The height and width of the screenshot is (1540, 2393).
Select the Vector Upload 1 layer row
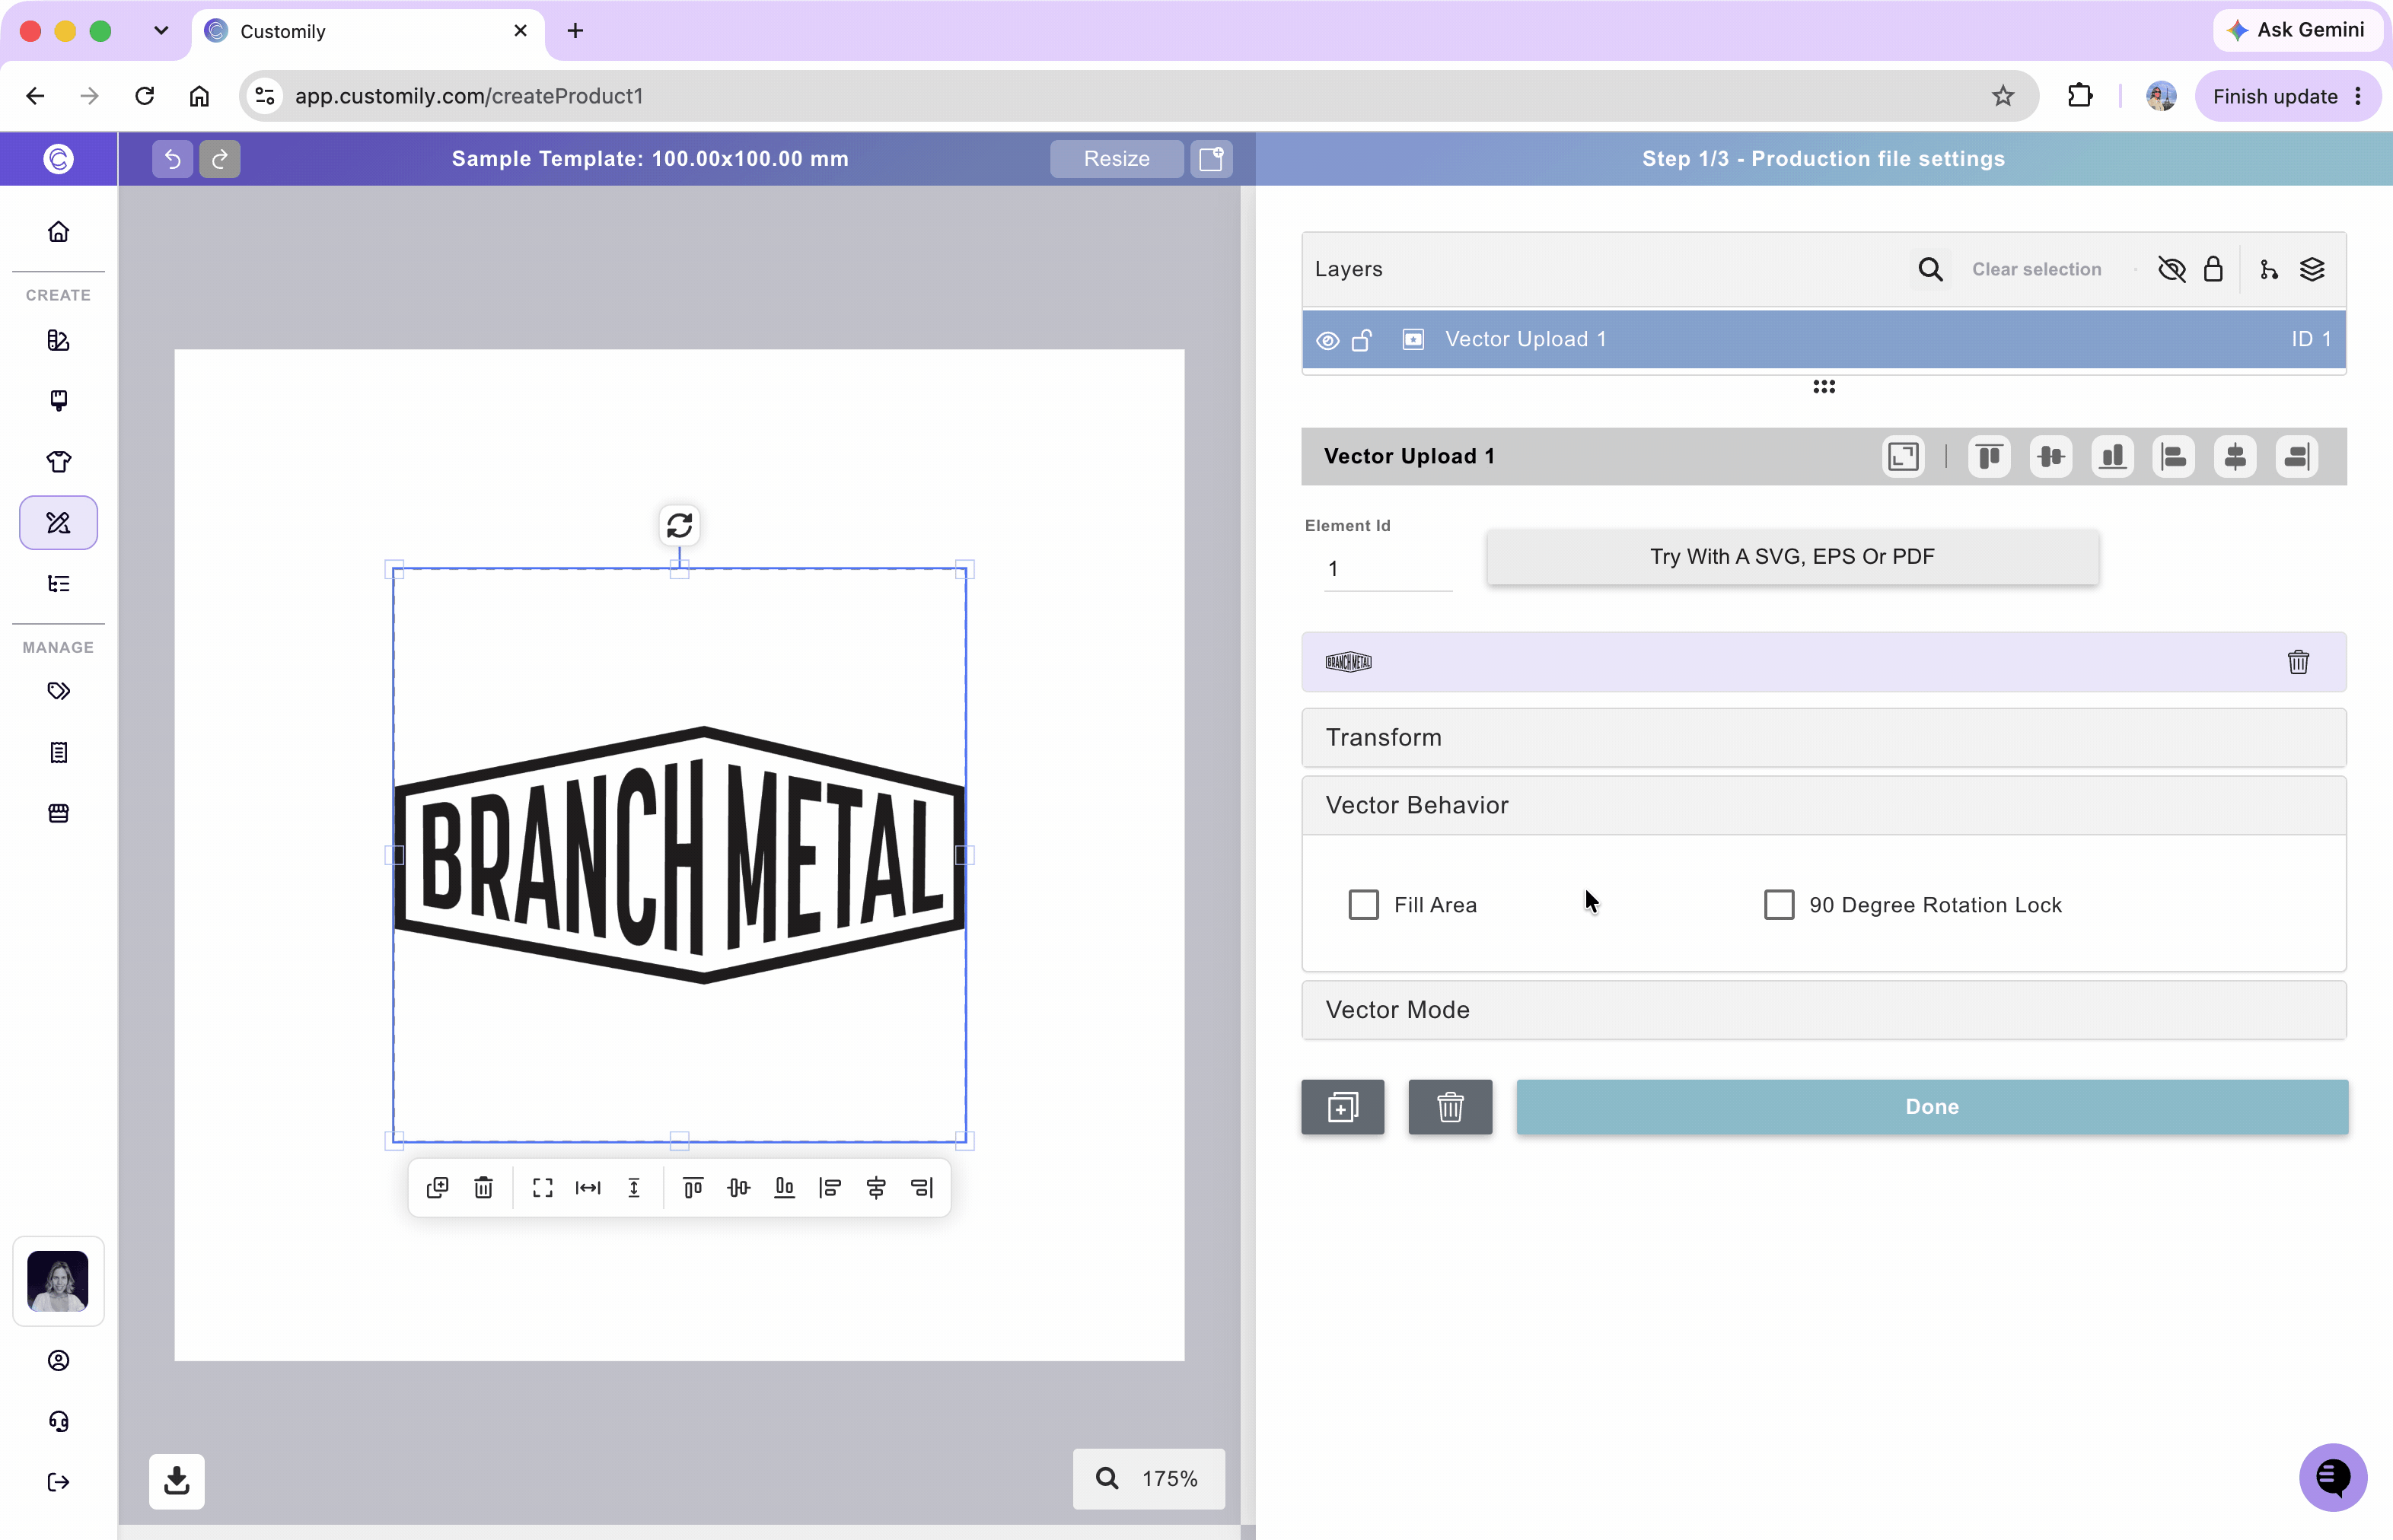pos(1823,340)
